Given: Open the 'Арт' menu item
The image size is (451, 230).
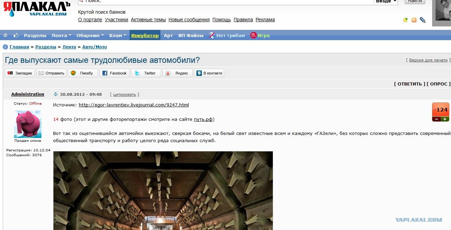Looking at the screenshot, I should pos(168,35).
